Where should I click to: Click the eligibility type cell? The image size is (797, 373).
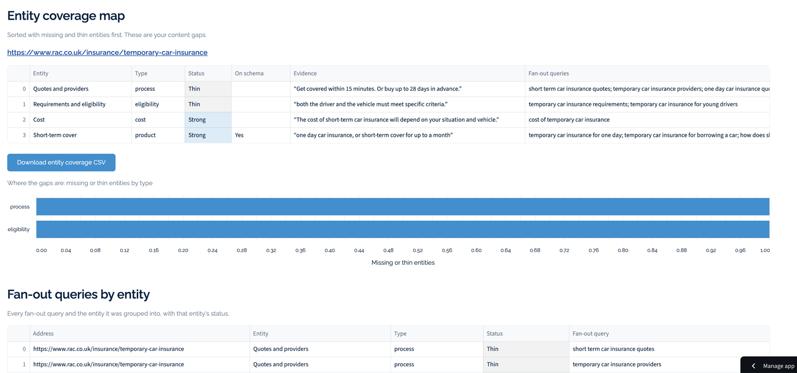click(x=158, y=104)
